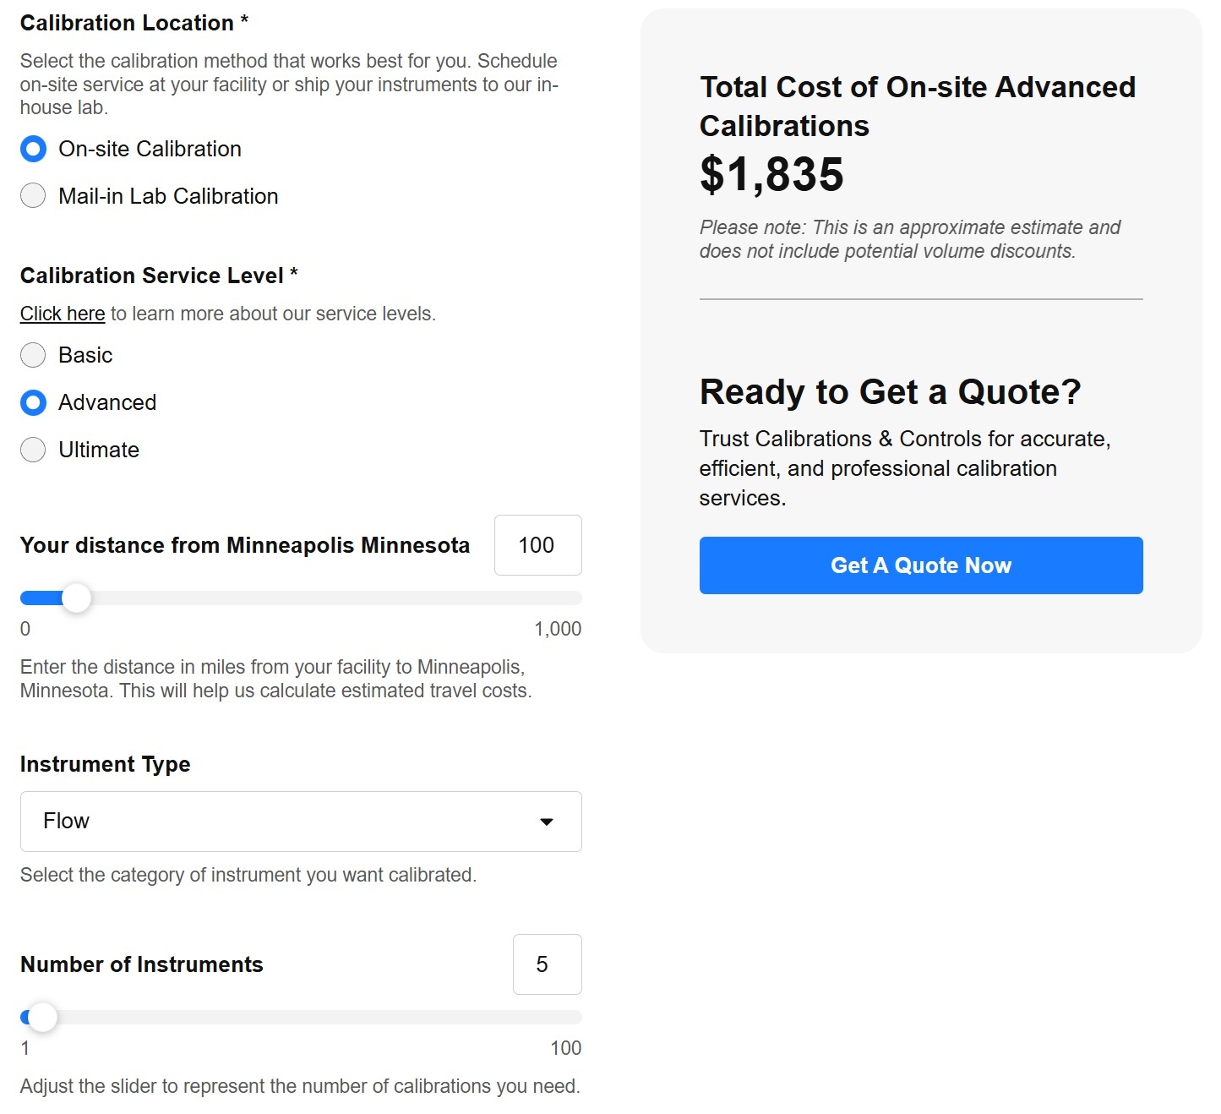Open the 'Click here' service levels link

tap(63, 314)
